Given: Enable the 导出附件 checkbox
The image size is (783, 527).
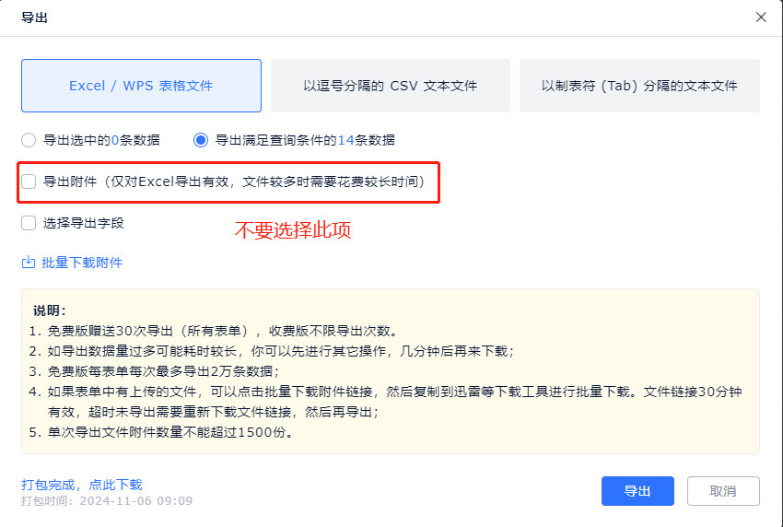Looking at the screenshot, I should point(29,182).
